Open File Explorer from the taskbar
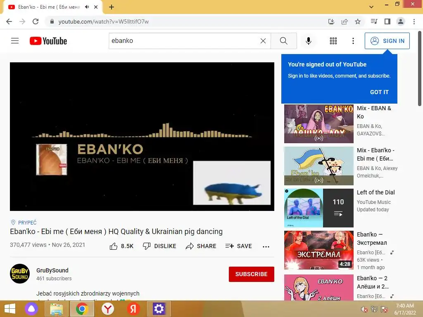Screen dimensions: 423x317 56,309
